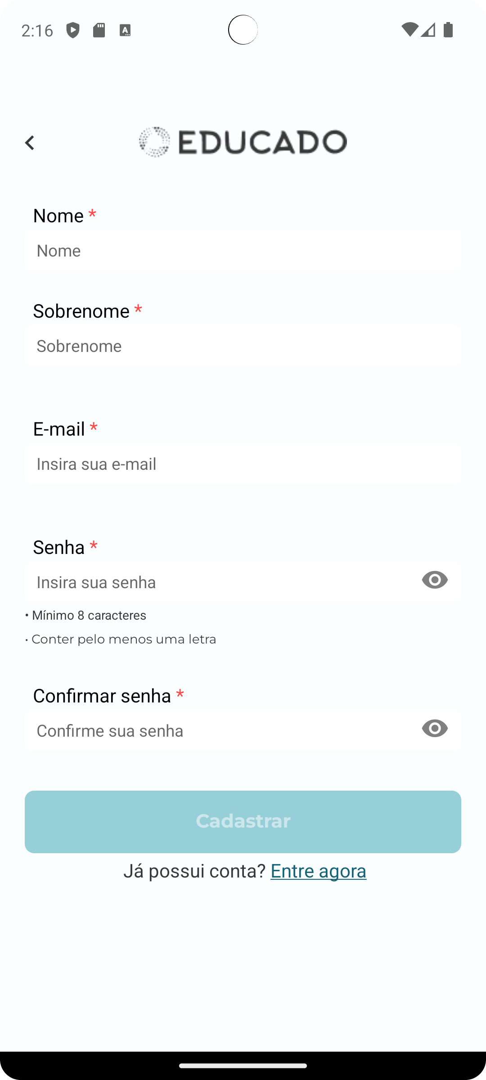Image resolution: width=486 pixels, height=1080 pixels.
Task: Open the Entre agora link
Action: pos(318,871)
